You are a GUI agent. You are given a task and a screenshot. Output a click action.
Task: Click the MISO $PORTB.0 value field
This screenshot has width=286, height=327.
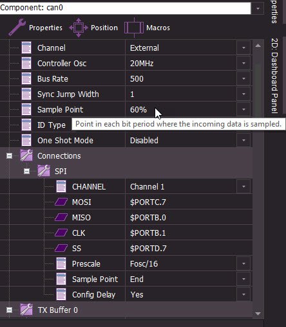(x=189, y=217)
